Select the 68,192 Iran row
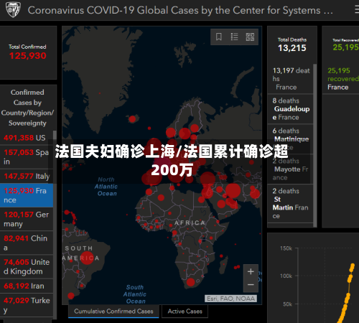 pyautogui.click(x=27, y=286)
